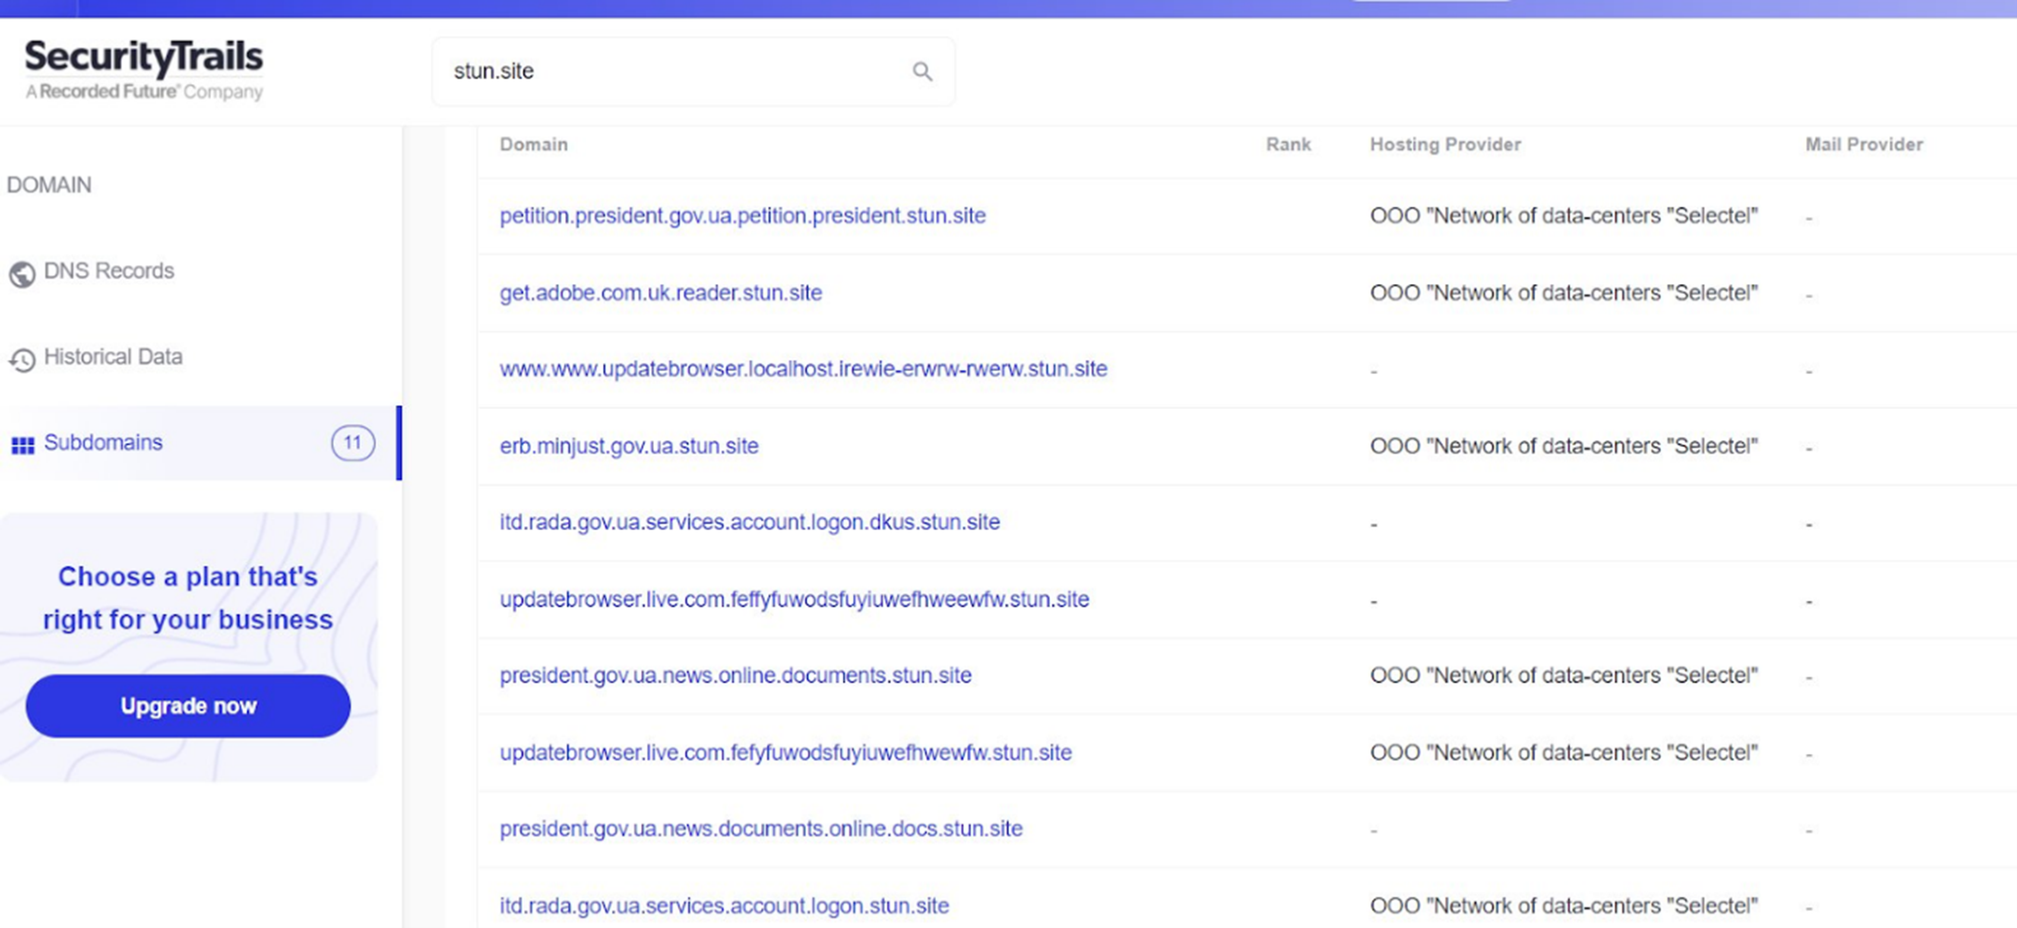
Task: Open president.gov.ua.news.online.documents.stun.site link
Action: coord(735,675)
